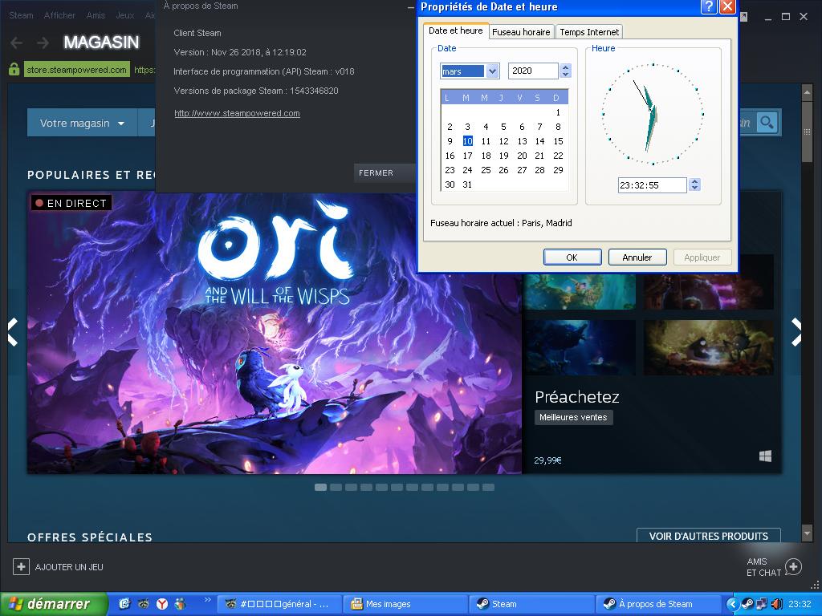Click the time field showing 23:32:55

[652, 185]
